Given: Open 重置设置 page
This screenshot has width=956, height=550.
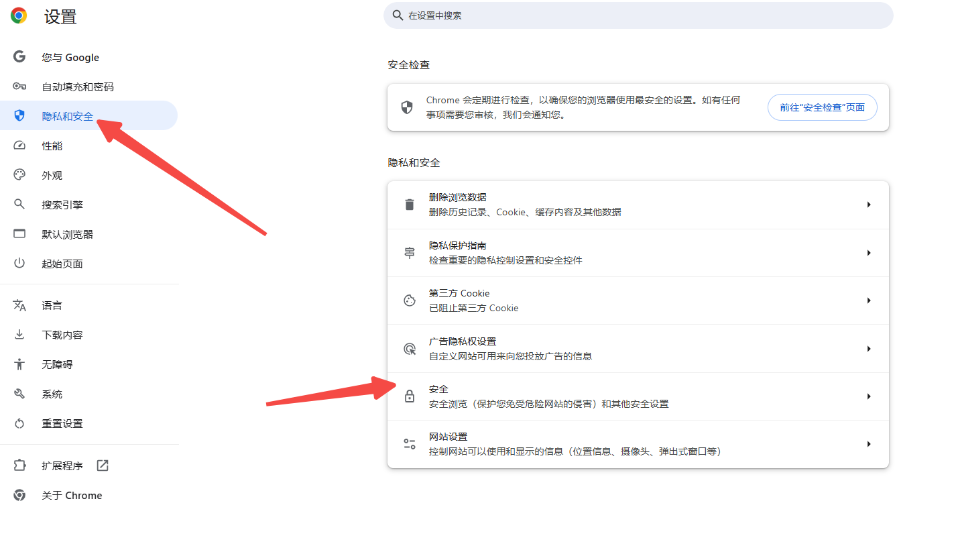Looking at the screenshot, I should [x=88, y=423].
